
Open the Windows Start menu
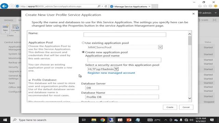(5, 120)
